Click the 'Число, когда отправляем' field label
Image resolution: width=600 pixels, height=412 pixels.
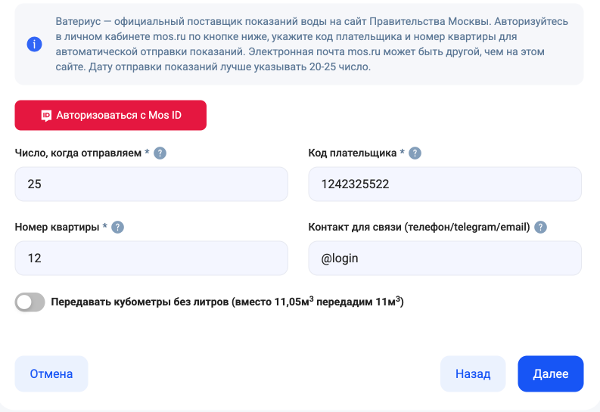[78, 153]
